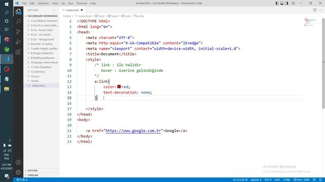Open the Explorer view in activity bar
The height and width of the screenshot is (182, 325).
[18, 12]
